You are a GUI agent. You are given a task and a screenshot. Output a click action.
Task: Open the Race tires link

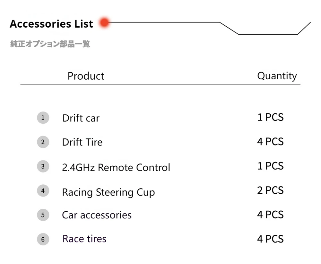pos(84,239)
